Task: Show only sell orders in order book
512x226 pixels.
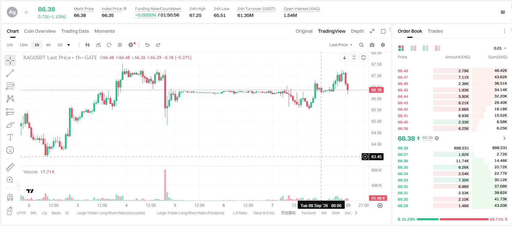Action: [438, 48]
